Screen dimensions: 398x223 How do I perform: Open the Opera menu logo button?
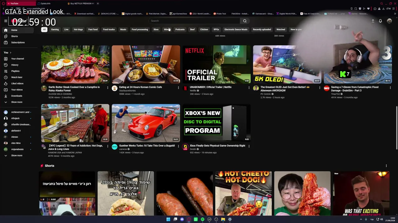[x=3, y=3]
